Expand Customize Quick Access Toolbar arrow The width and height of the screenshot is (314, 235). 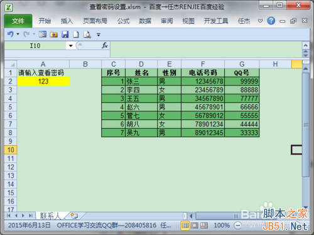tap(99, 35)
